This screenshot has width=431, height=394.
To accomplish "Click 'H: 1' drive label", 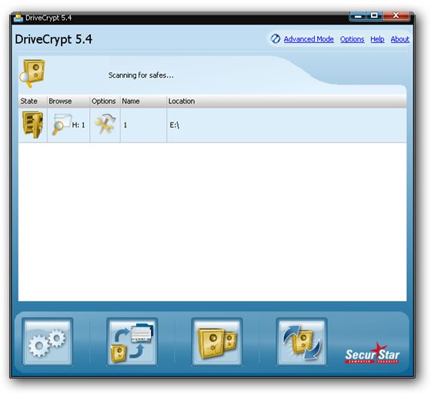I will click(79, 125).
